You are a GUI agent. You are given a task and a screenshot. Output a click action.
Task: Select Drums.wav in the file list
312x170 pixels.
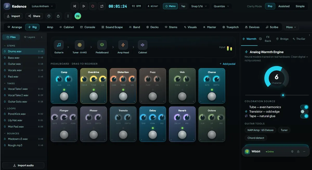tap(23, 51)
